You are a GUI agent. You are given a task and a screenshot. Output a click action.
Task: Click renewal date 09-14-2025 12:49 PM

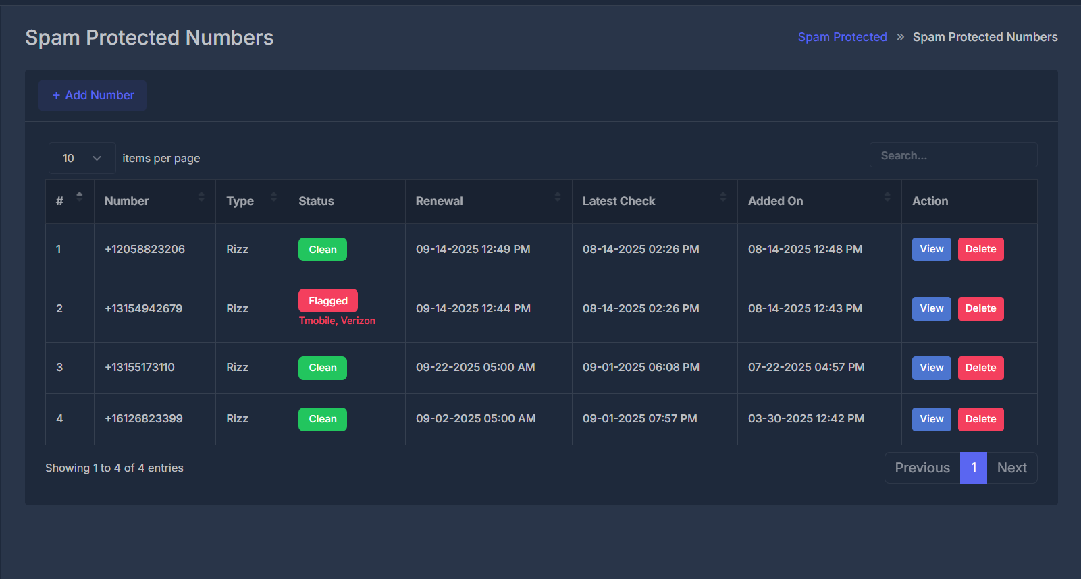(x=473, y=249)
